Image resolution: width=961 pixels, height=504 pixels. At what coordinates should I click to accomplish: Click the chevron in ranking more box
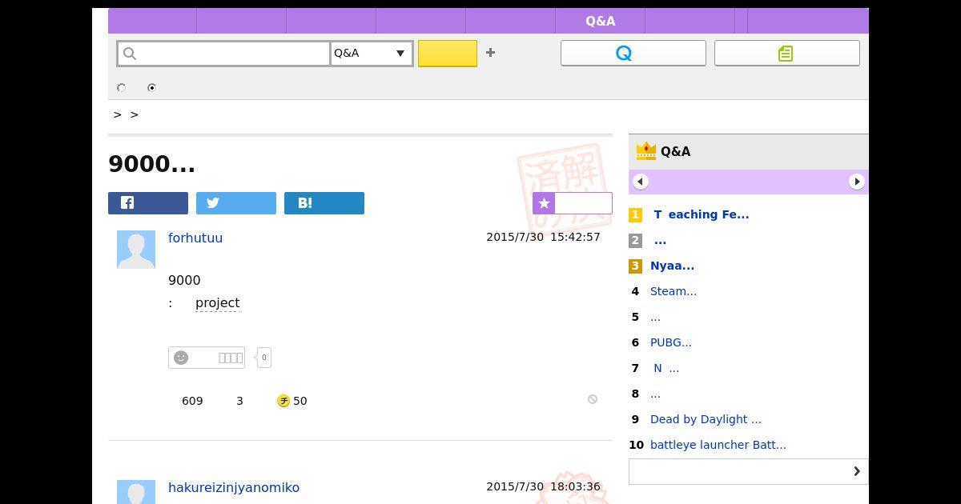click(x=857, y=471)
